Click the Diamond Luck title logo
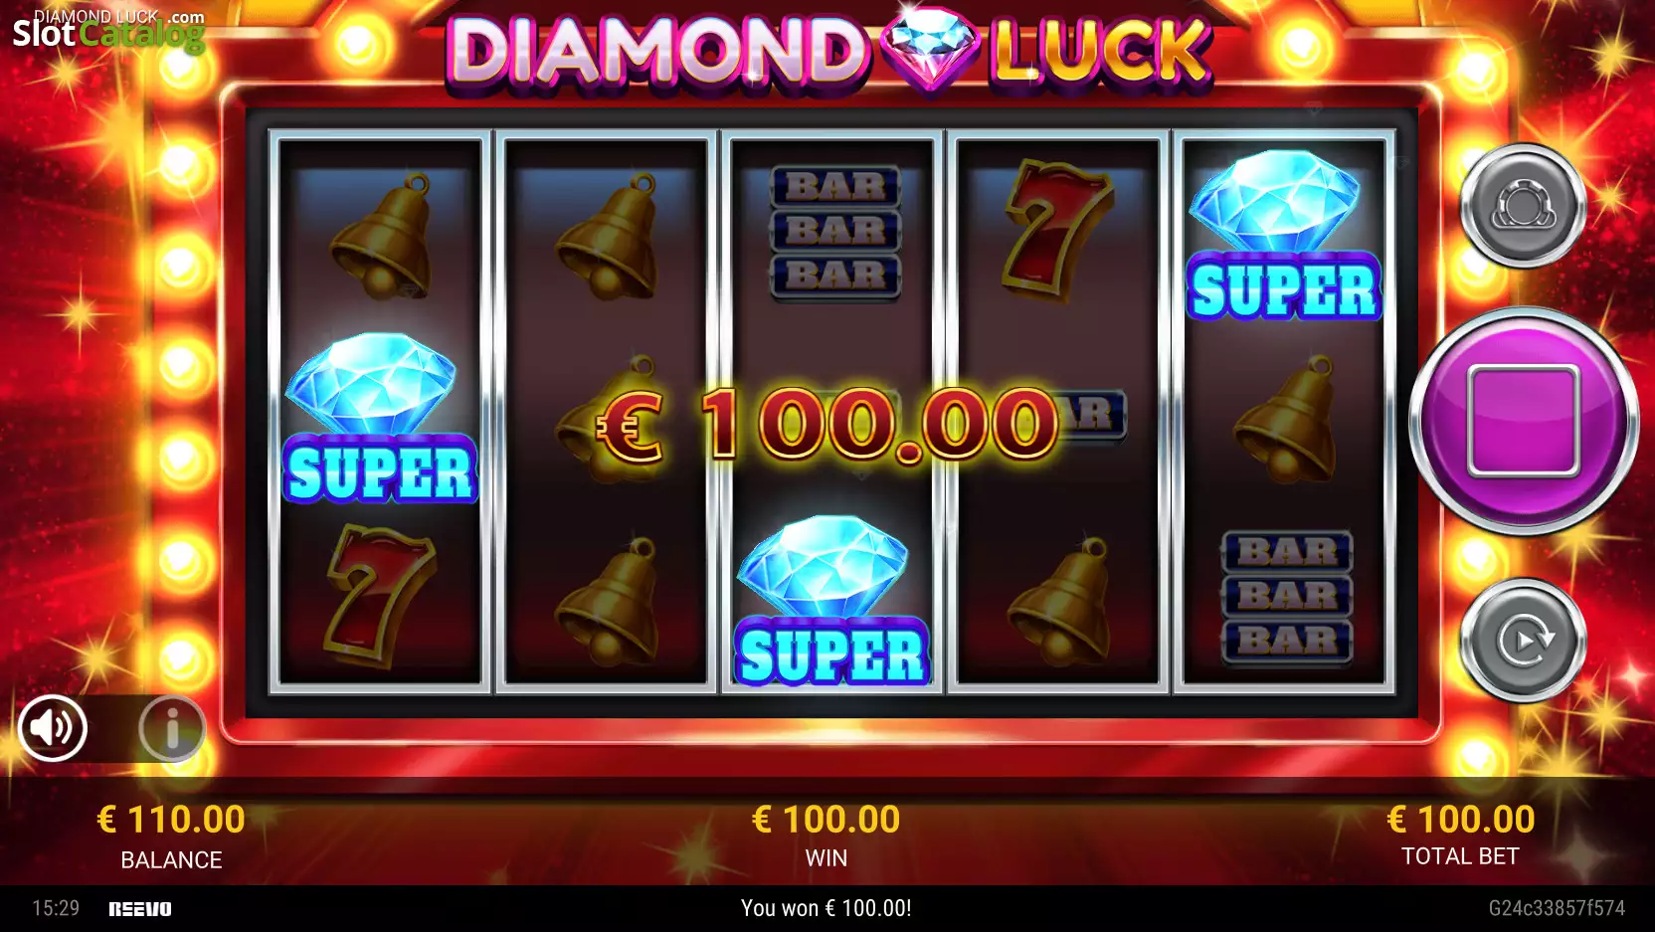 pos(829,51)
